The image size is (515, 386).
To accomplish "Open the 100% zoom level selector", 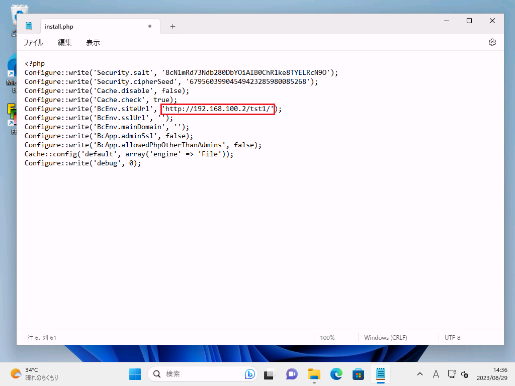I will pos(327,338).
